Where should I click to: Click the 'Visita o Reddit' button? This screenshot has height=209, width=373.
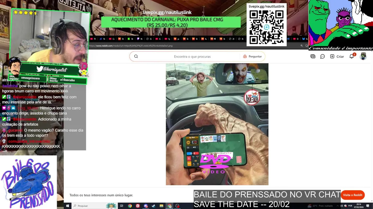coord(353,195)
